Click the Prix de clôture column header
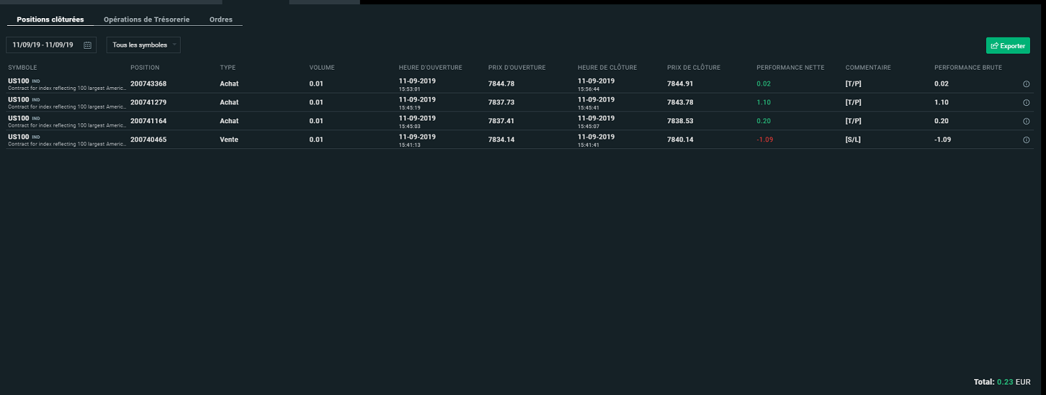The width and height of the screenshot is (1046, 395). click(693, 68)
